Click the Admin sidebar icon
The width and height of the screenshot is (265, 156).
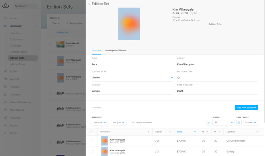click(6, 133)
